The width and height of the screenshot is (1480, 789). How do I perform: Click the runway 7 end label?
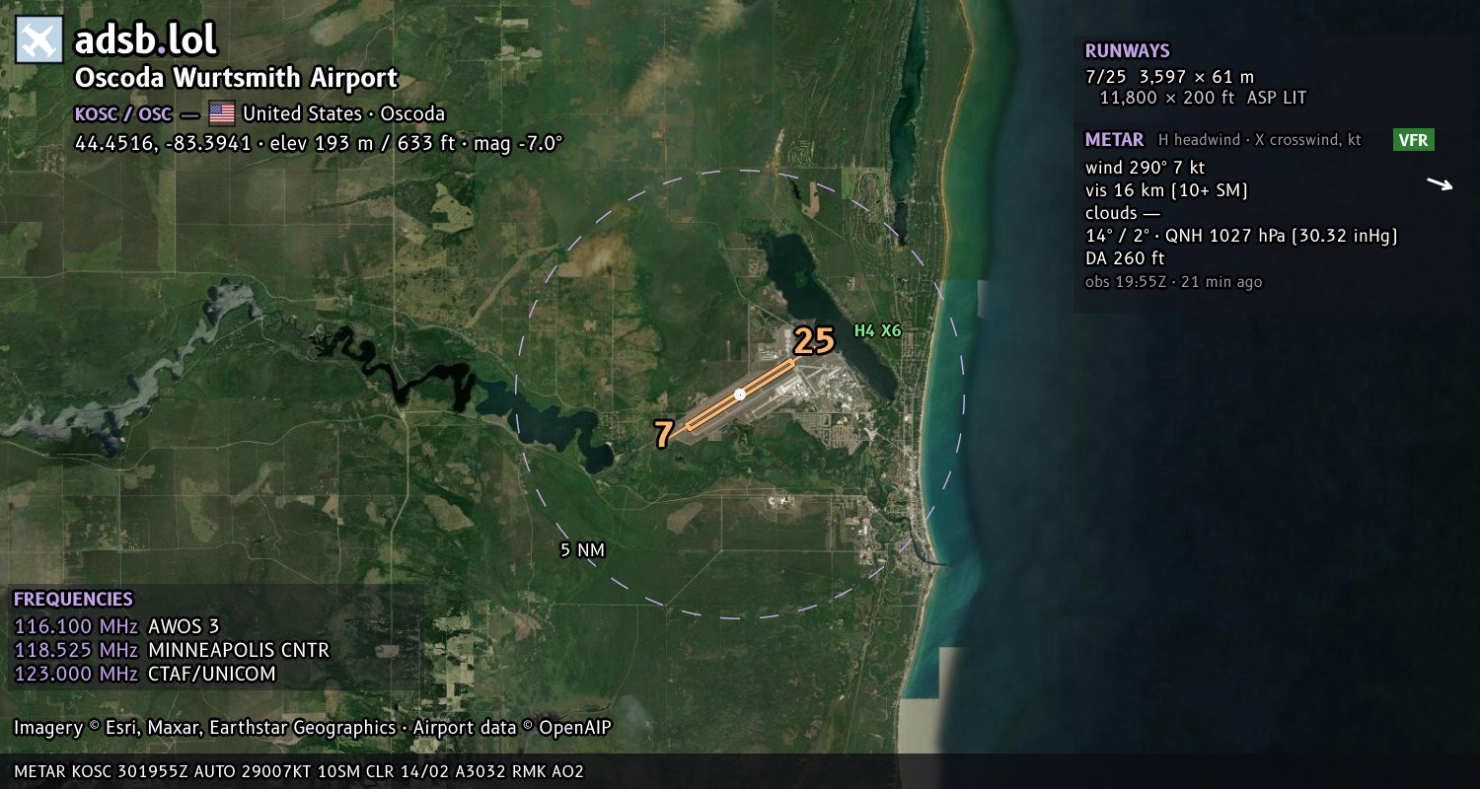[664, 434]
